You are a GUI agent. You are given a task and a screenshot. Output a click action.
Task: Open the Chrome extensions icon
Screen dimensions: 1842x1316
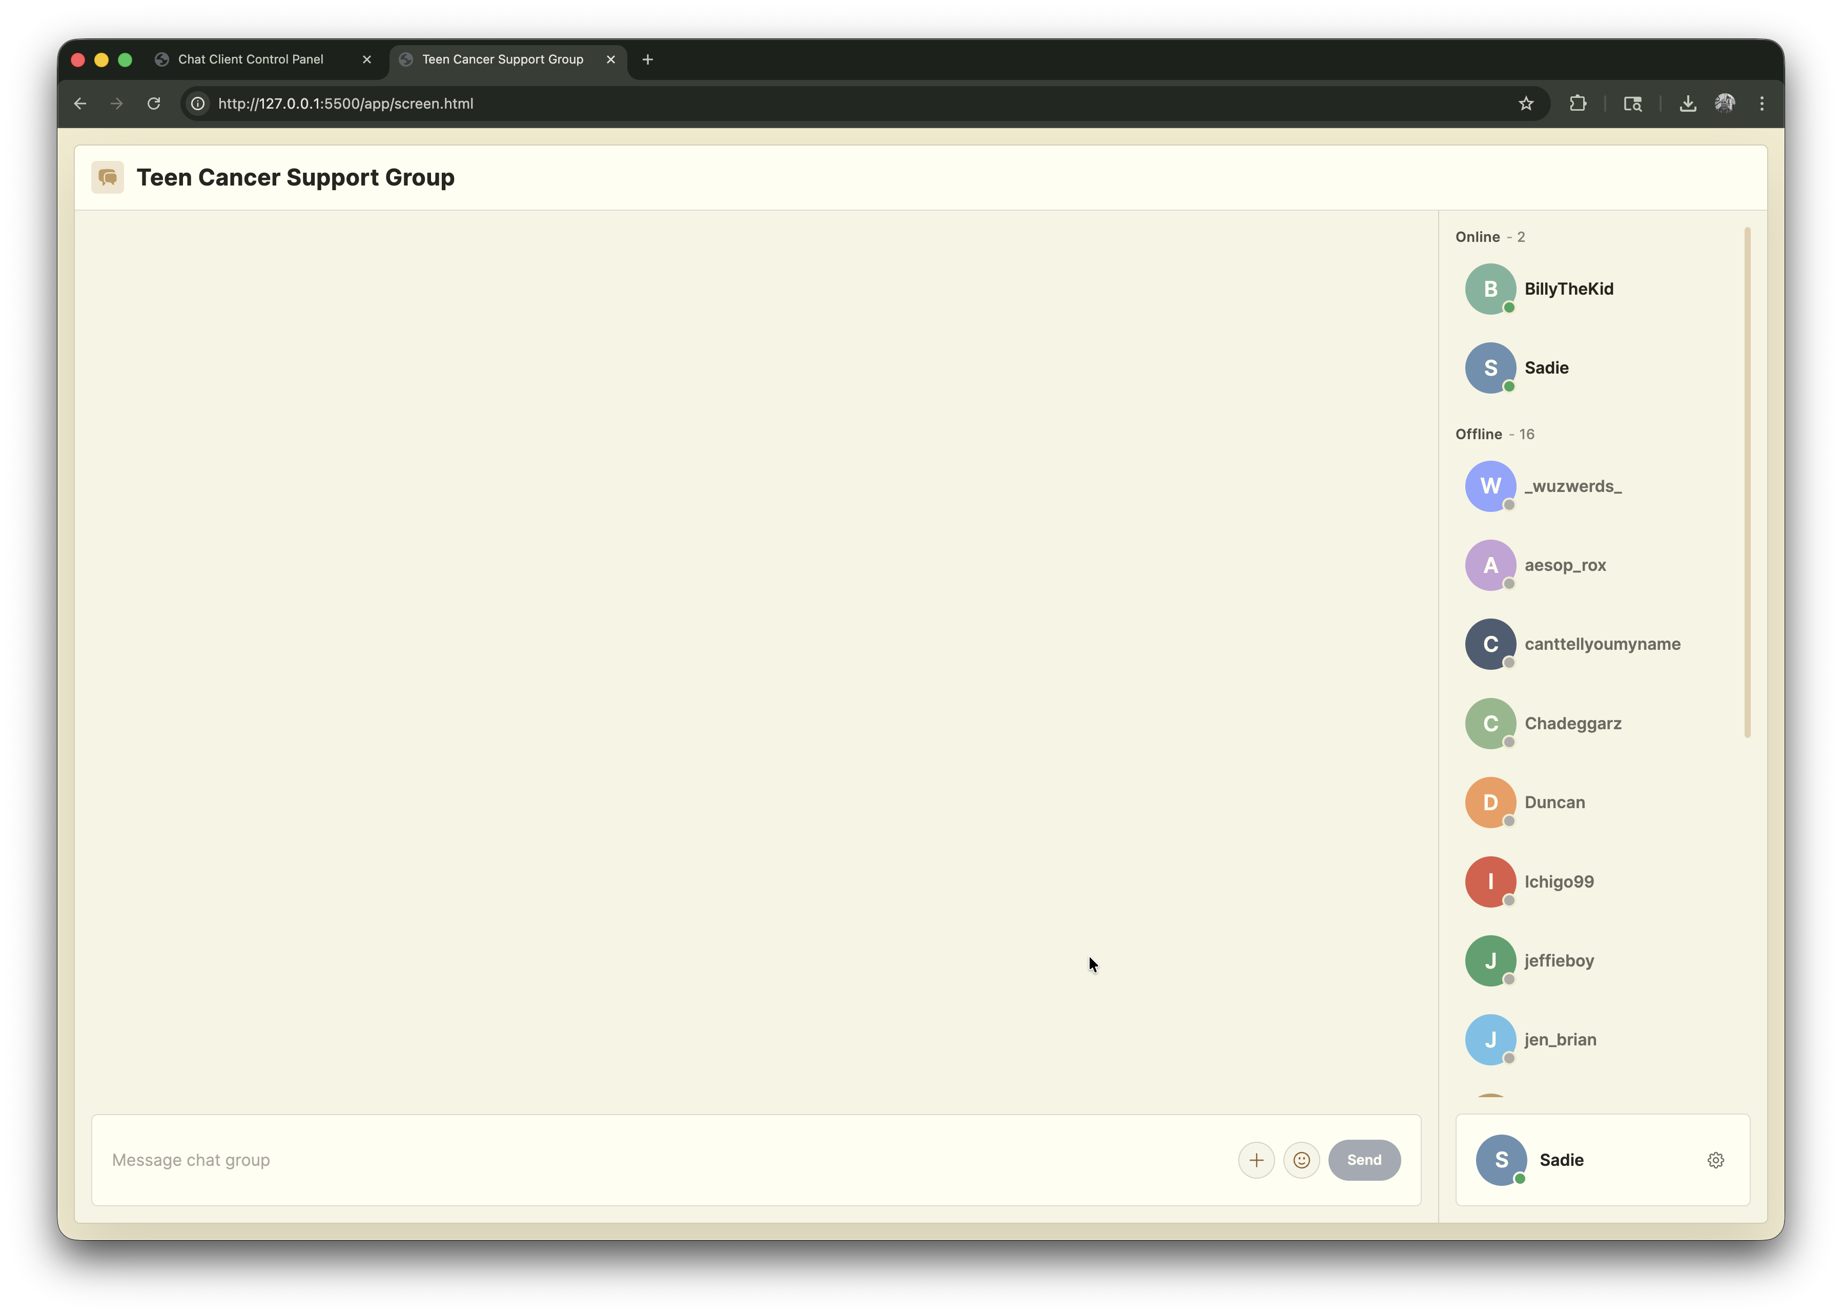1579,103
